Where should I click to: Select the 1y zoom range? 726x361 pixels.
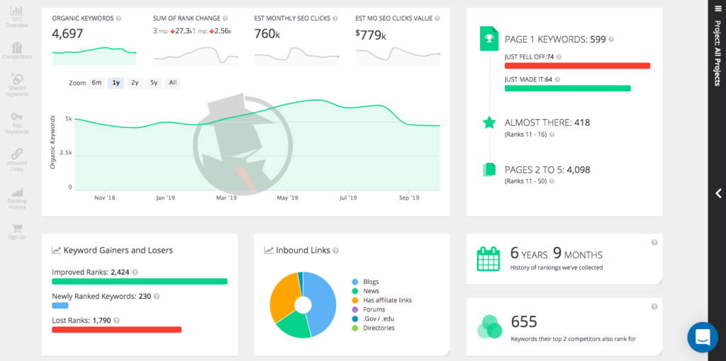[x=116, y=83]
